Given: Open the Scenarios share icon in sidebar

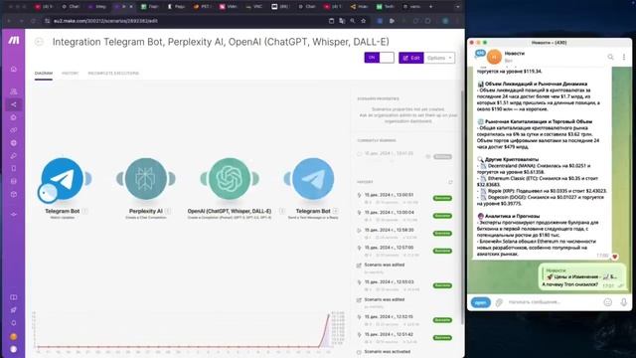Looking at the screenshot, I should point(14,104).
